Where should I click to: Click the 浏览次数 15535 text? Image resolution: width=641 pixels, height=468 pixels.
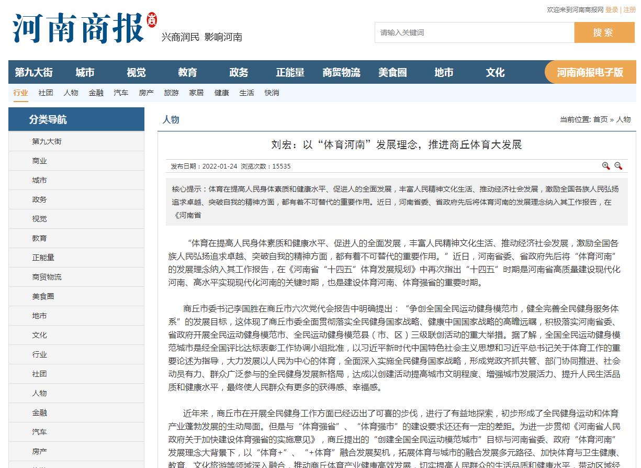pos(265,166)
